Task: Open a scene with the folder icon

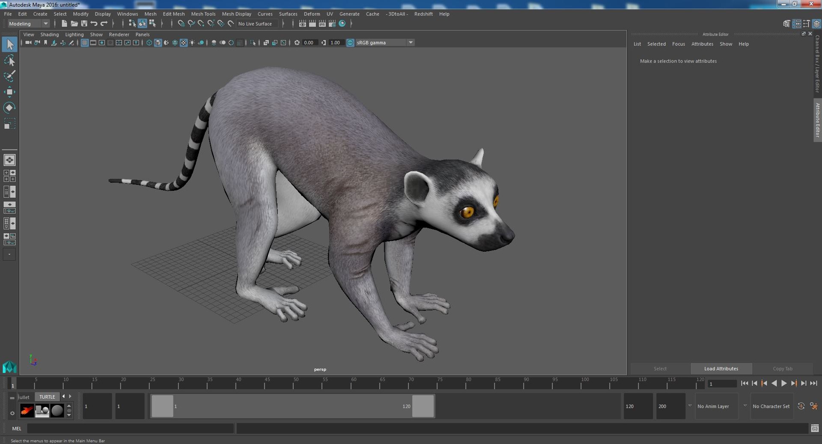Action: tap(74, 24)
